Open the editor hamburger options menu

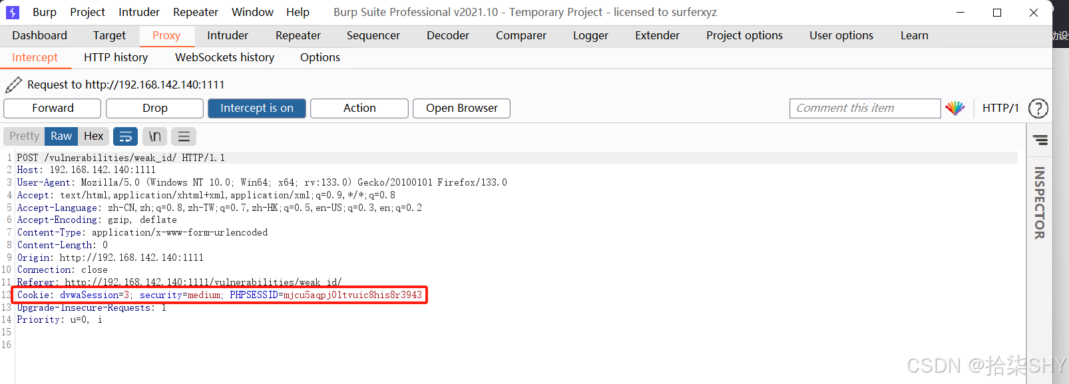(184, 136)
